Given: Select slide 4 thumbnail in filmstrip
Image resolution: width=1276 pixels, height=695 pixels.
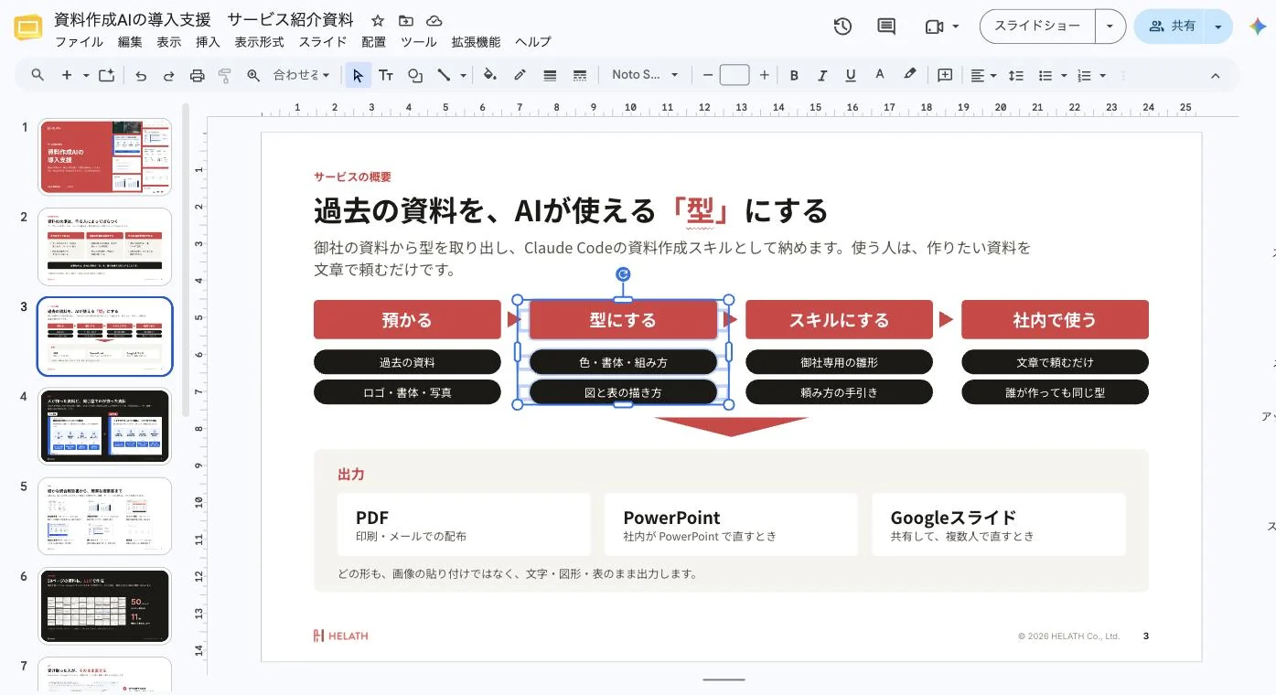Looking at the screenshot, I should click(104, 426).
